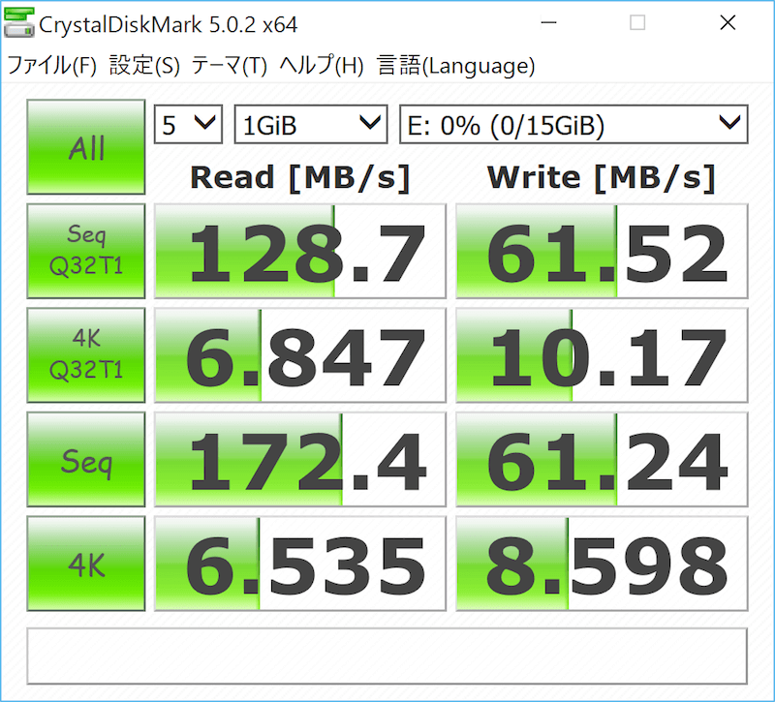Open the ファイル(F) menu
The height and width of the screenshot is (702, 775).
(x=52, y=66)
